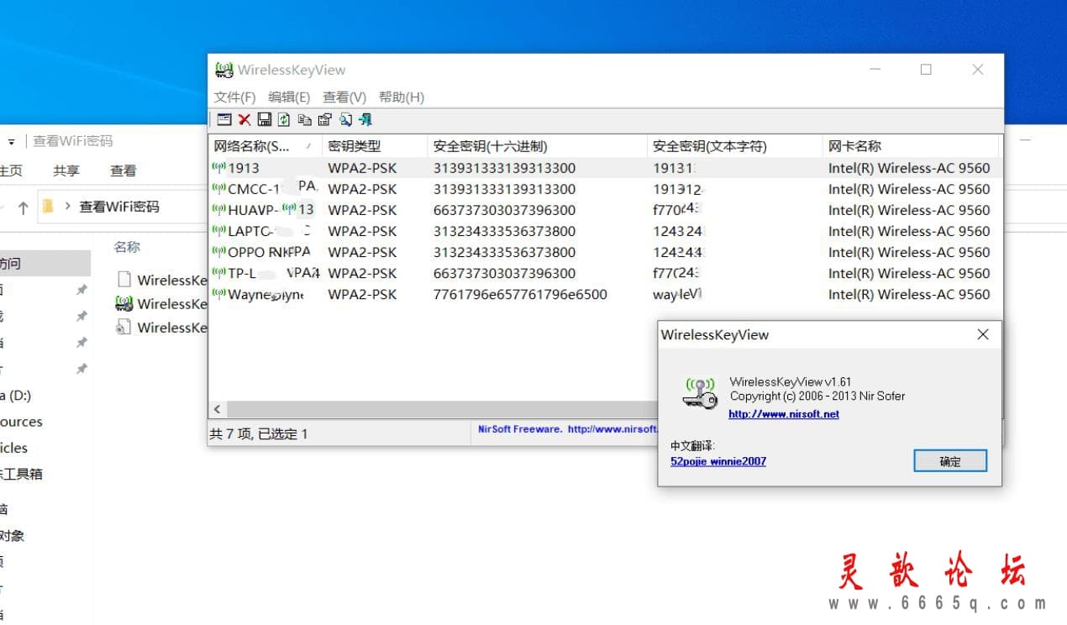Click the red X delete selected item icon
This screenshot has width=1067, height=625.
(x=244, y=119)
